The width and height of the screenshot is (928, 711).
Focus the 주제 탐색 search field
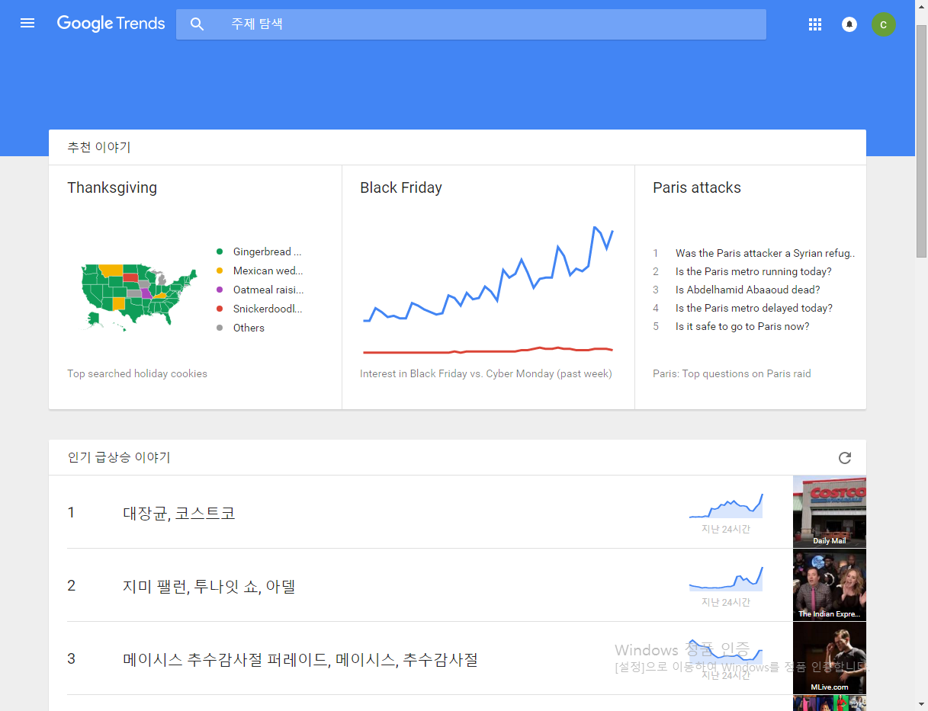tap(471, 24)
